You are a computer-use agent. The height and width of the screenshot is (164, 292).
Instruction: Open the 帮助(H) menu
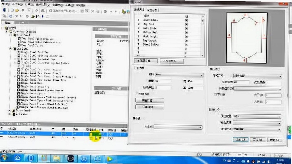[x=80, y=5]
